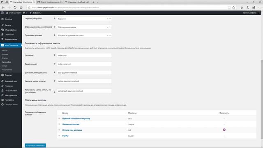The height and width of the screenshot is (148, 263).
Task: Click the home icon beside Учебный сайт
Action: (7, 13)
